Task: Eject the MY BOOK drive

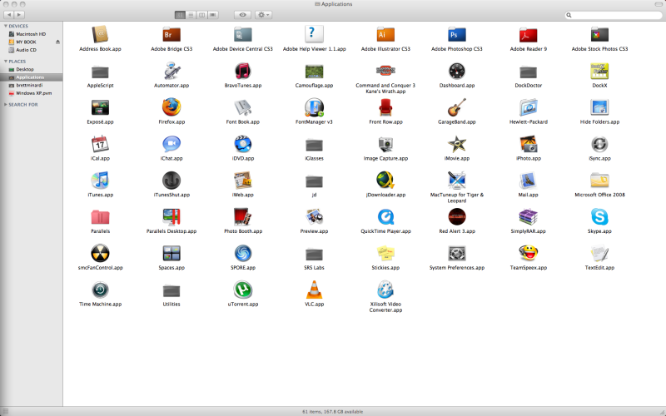Action: 57,42
